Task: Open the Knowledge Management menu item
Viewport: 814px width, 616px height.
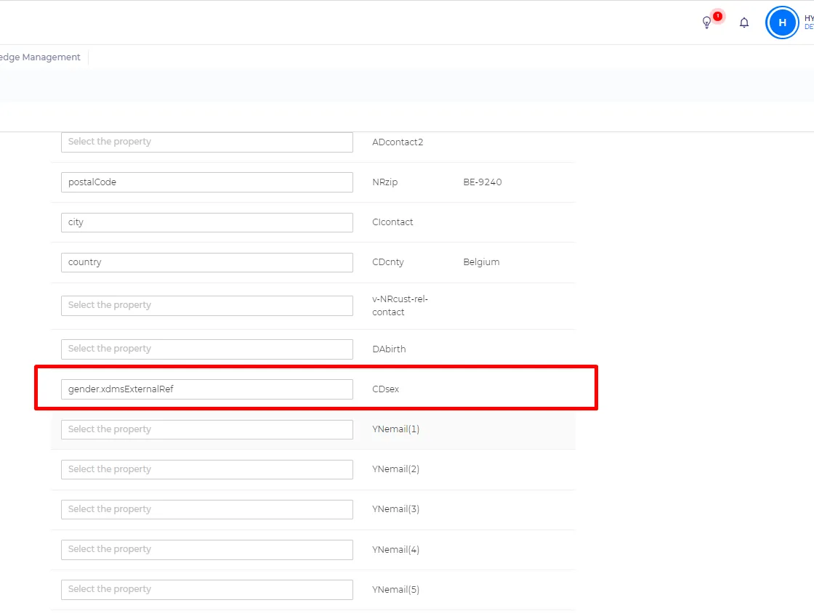Action: (x=40, y=57)
